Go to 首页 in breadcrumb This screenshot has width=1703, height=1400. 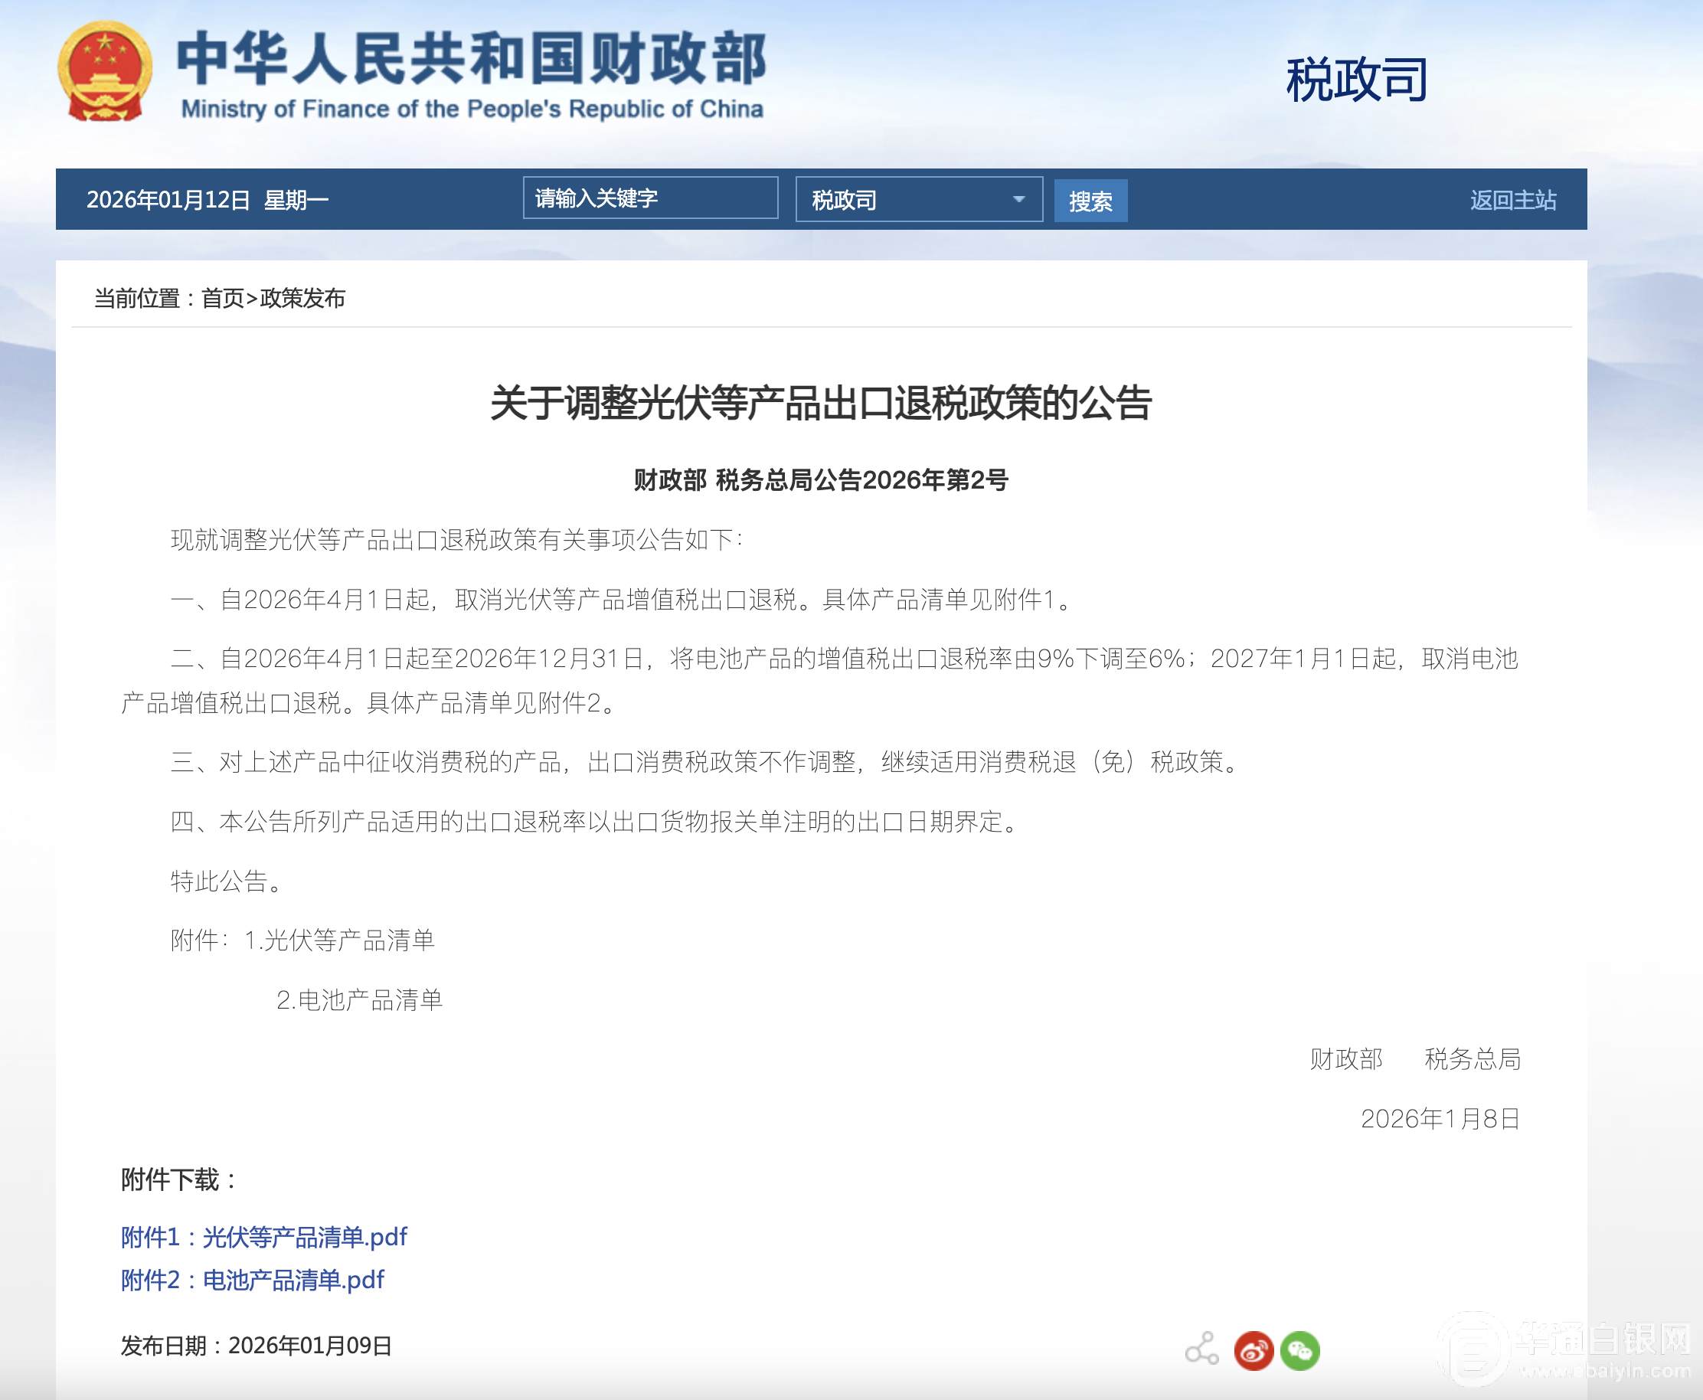(x=222, y=299)
